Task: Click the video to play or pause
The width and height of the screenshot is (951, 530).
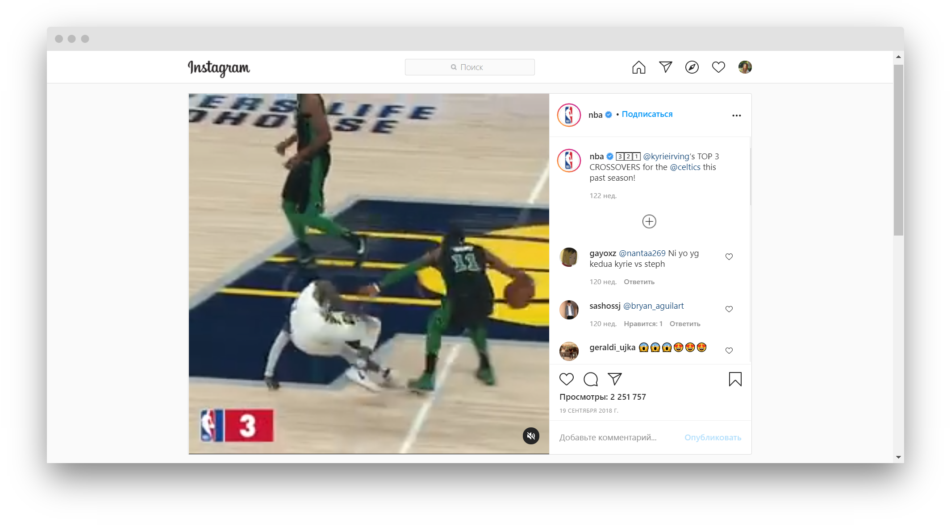Action: (x=369, y=274)
